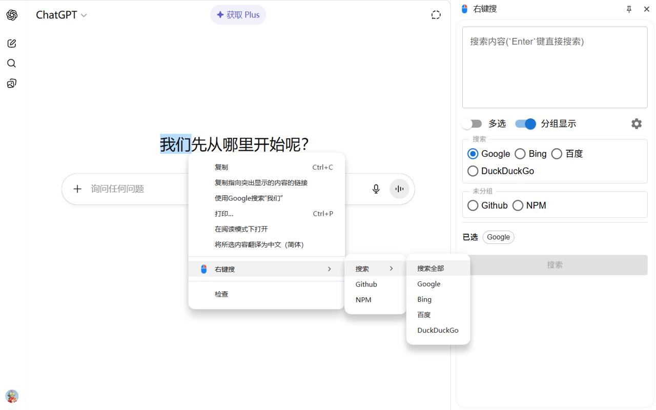Choose Google in the search submenu
Image resolution: width=656 pixels, height=410 pixels.
tap(438, 283)
